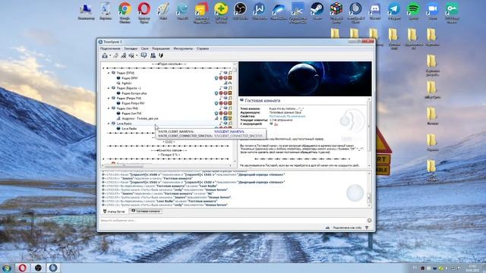Image resolution: width=486 pixels, height=273 pixels.
Task: Open the Computer desktop icon
Action: (x=86, y=11)
